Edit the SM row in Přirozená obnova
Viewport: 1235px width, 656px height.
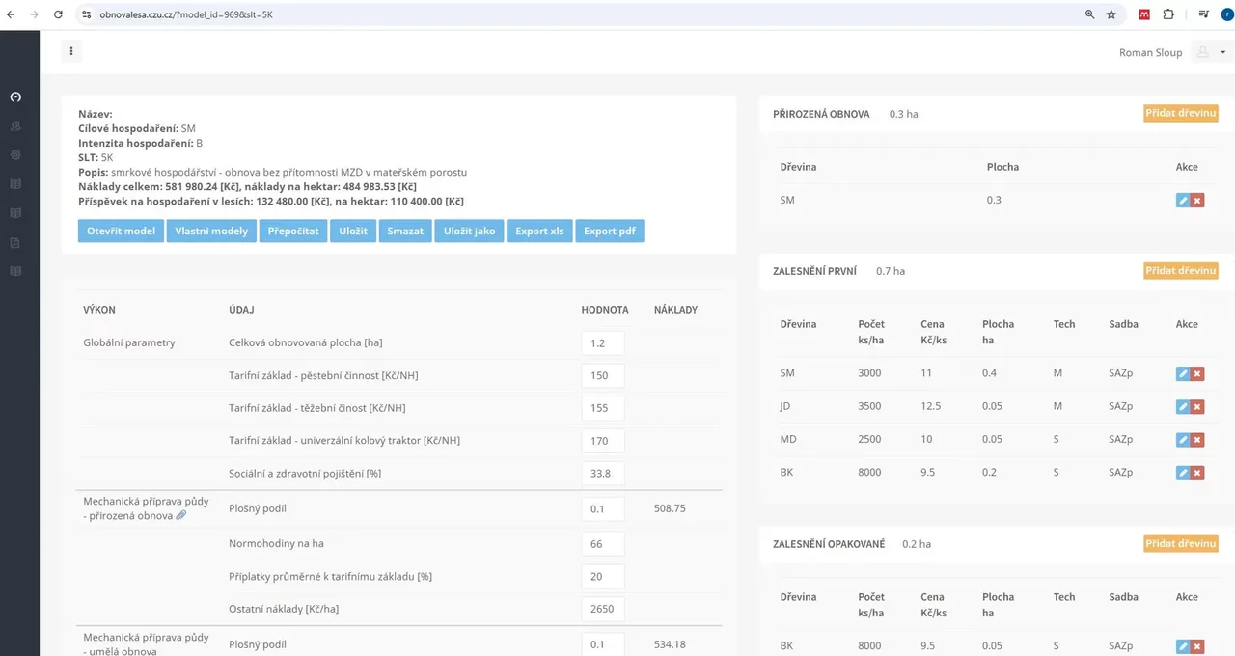1183,200
